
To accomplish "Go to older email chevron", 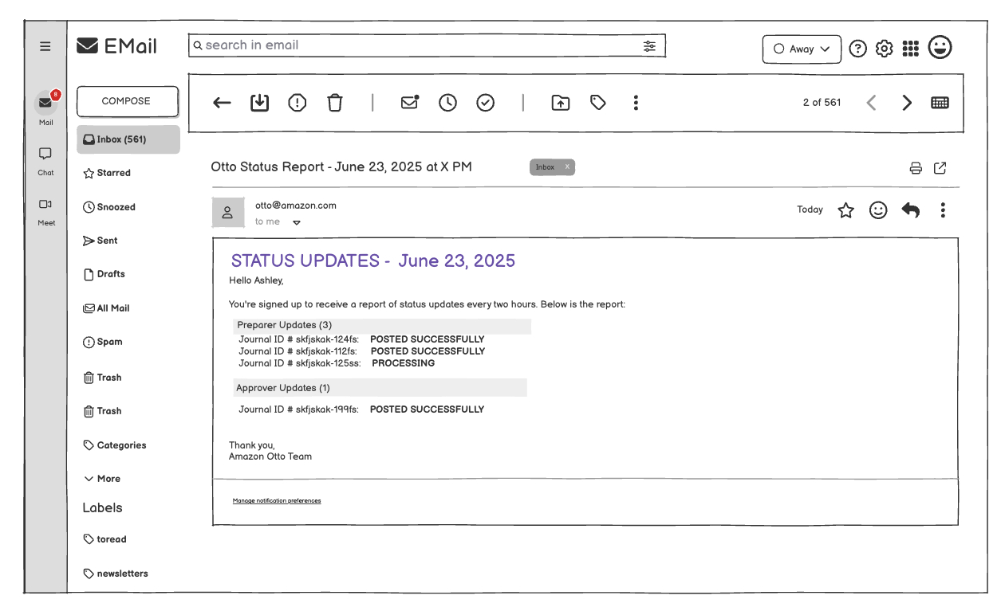I will pyautogui.click(x=907, y=103).
